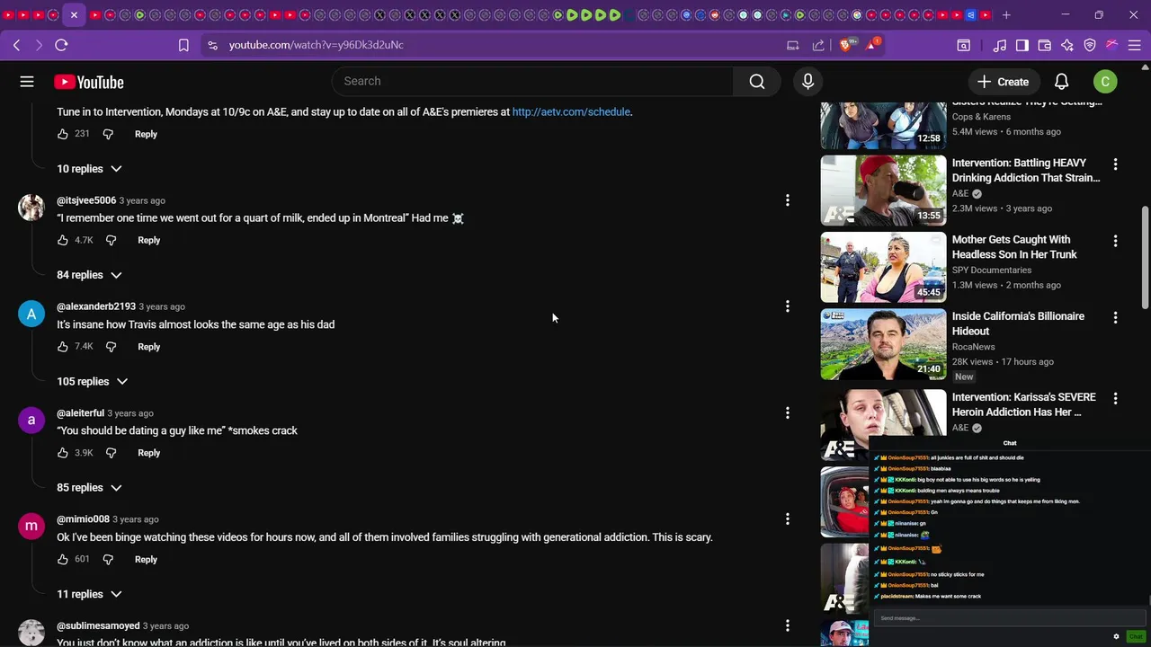Reply to the @aleiterful comment
This screenshot has width=1151, height=647.
148,453
